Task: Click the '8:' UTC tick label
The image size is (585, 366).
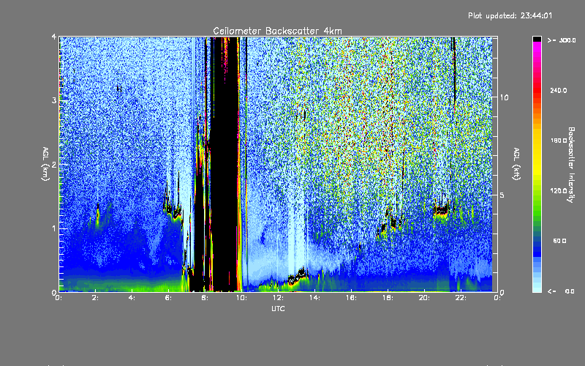Action: pyautogui.click(x=205, y=298)
